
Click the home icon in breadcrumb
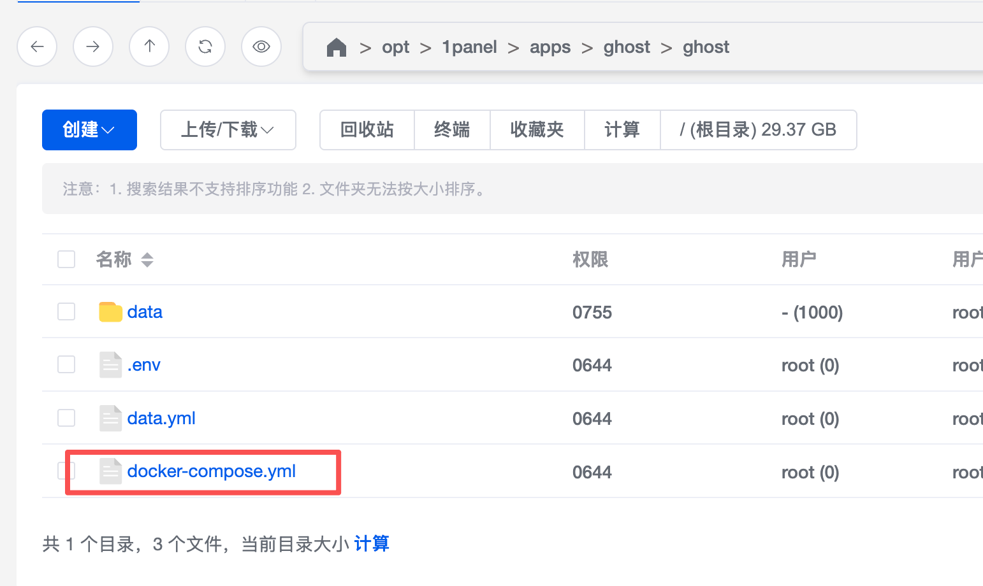pyautogui.click(x=336, y=47)
